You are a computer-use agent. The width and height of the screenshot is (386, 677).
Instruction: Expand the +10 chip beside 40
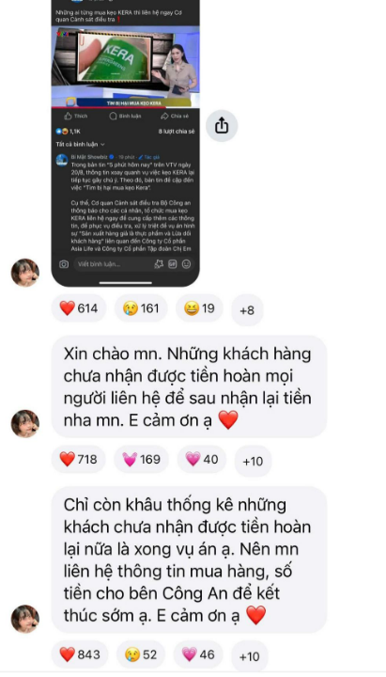pos(253,461)
